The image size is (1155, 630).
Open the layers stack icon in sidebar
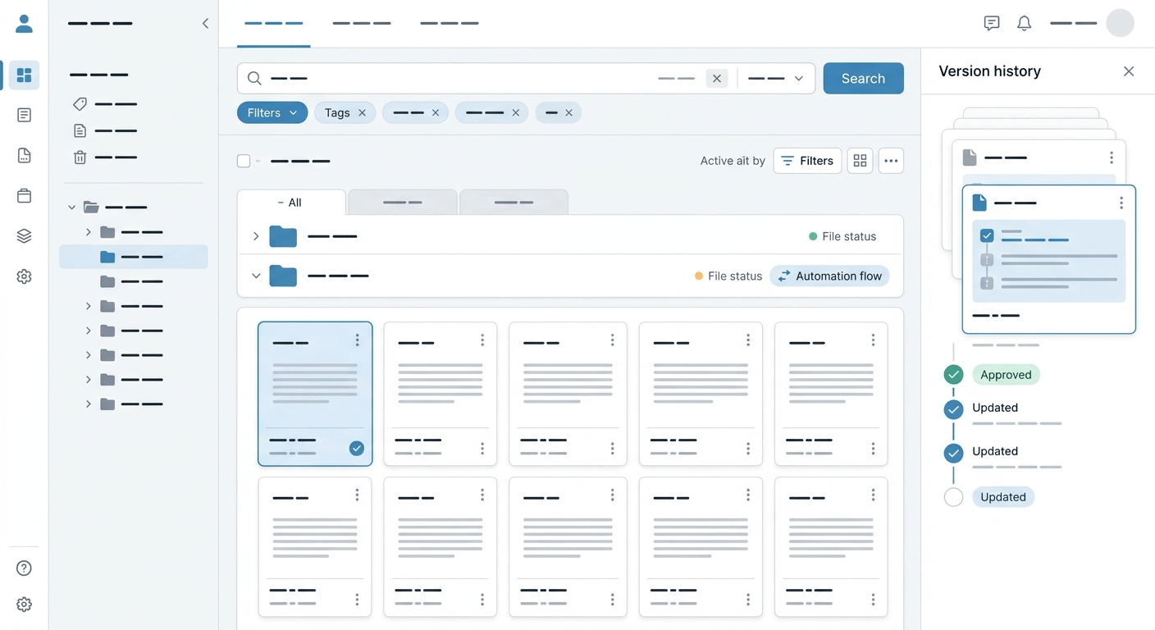[25, 236]
